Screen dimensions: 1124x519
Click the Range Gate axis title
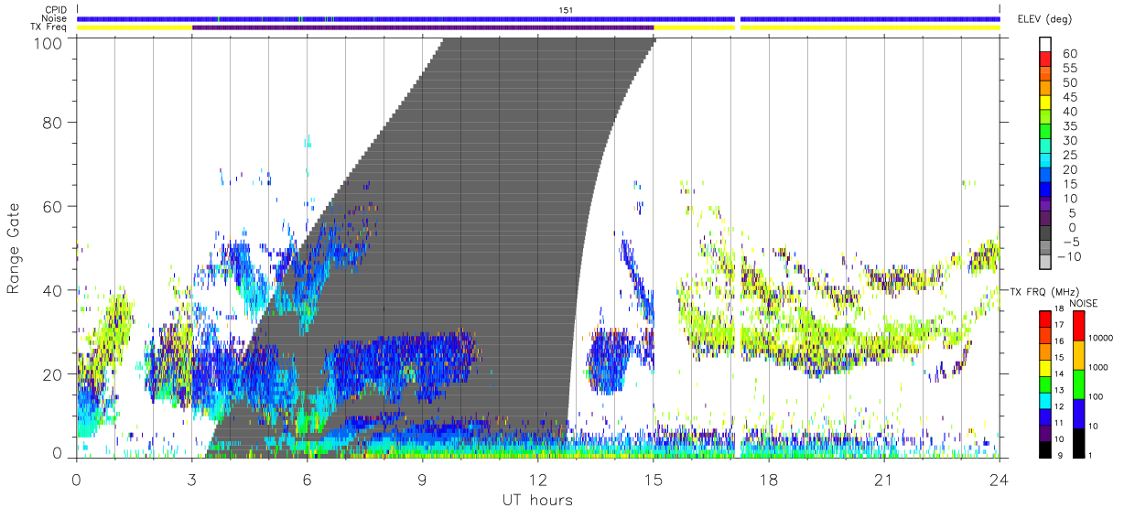[14, 247]
